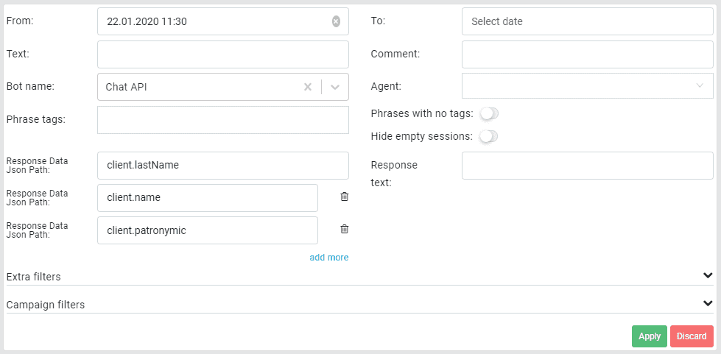Expand the Campaign filters section
Screen dimensions: 721x354
coord(707,303)
